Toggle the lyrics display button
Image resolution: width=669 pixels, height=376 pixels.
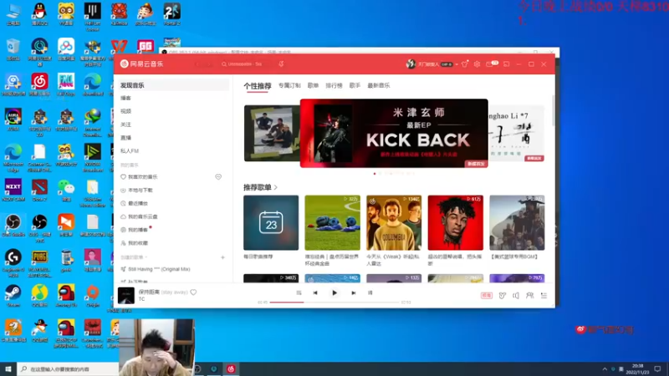tap(370, 293)
